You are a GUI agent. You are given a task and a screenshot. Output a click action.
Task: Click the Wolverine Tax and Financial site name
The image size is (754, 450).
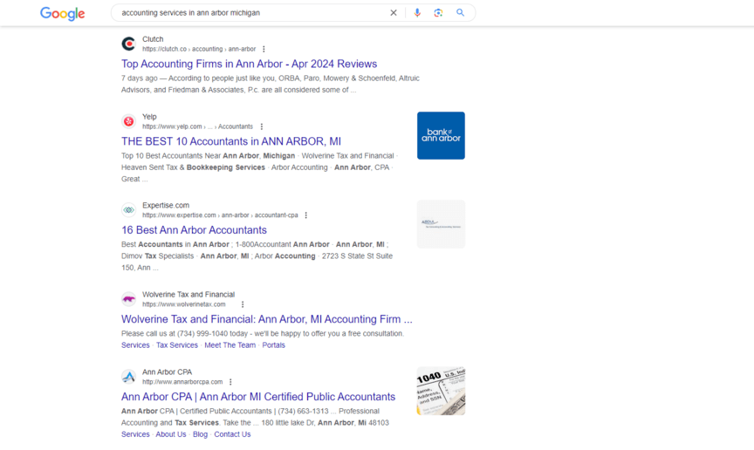coord(188,294)
